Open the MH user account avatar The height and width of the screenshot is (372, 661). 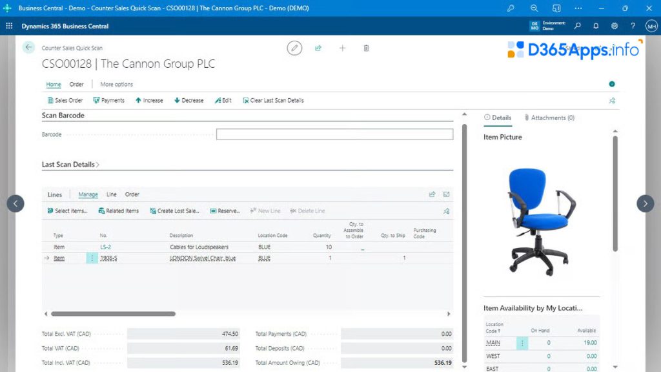(x=651, y=26)
